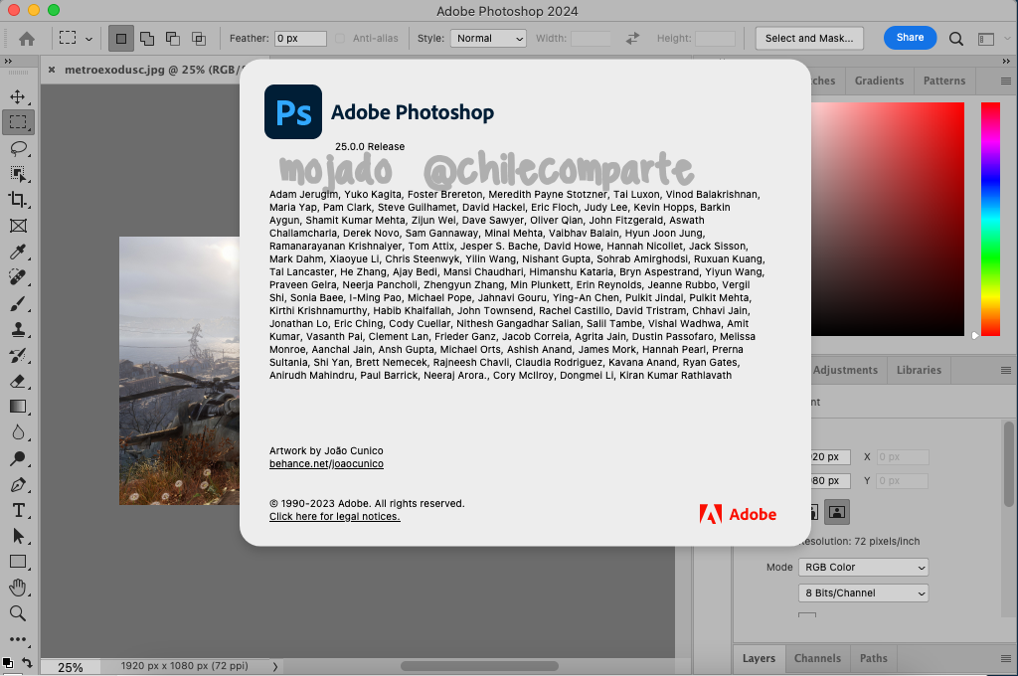Open the Gradients panel options menu
This screenshot has width=1018, height=676.
click(1006, 82)
